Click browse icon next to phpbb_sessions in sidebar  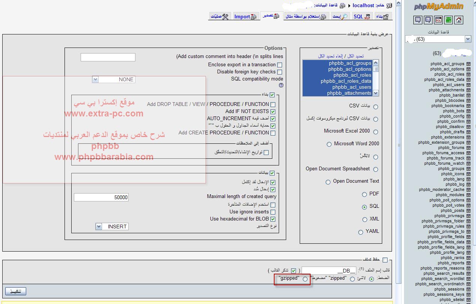(x=468, y=289)
